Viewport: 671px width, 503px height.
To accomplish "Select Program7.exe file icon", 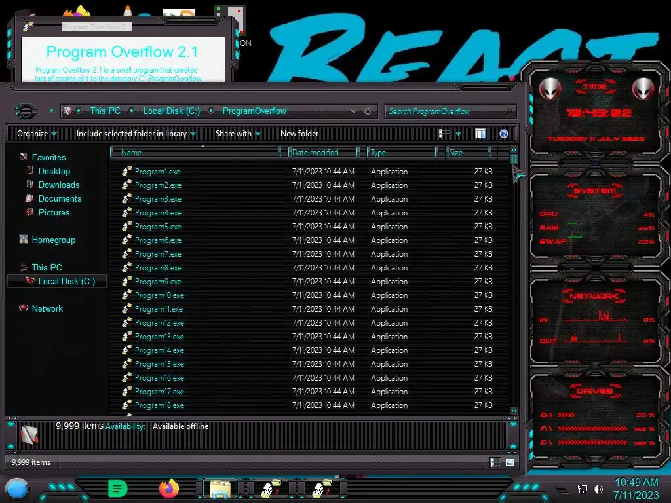I will click(126, 253).
